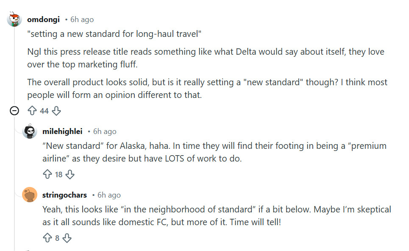This screenshot has width=409, height=251.
Task: Open omdongi's avatar profile picture
Action: [x=14, y=20]
